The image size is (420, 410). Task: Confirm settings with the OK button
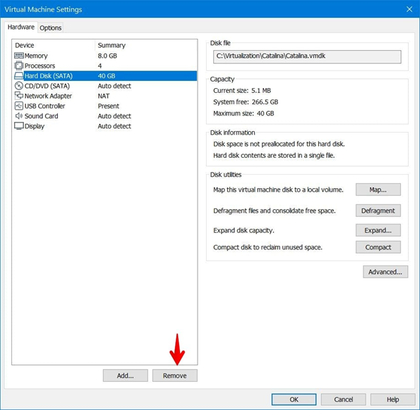[294, 399]
